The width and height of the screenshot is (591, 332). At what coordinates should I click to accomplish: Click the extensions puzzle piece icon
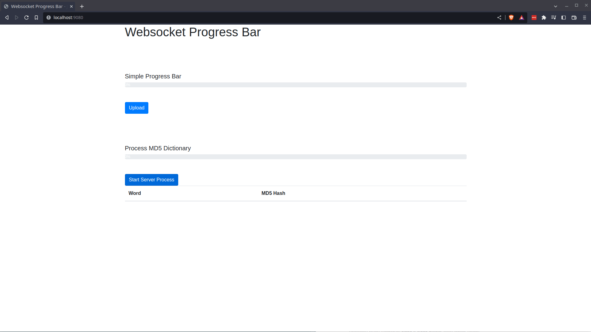tap(544, 18)
